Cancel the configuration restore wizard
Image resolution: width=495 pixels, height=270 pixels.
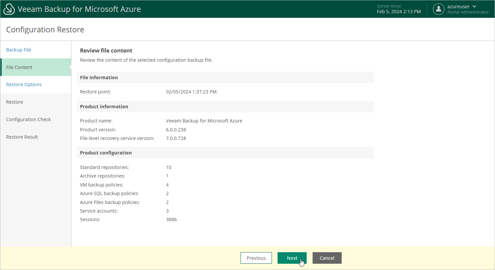click(x=327, y=258)
